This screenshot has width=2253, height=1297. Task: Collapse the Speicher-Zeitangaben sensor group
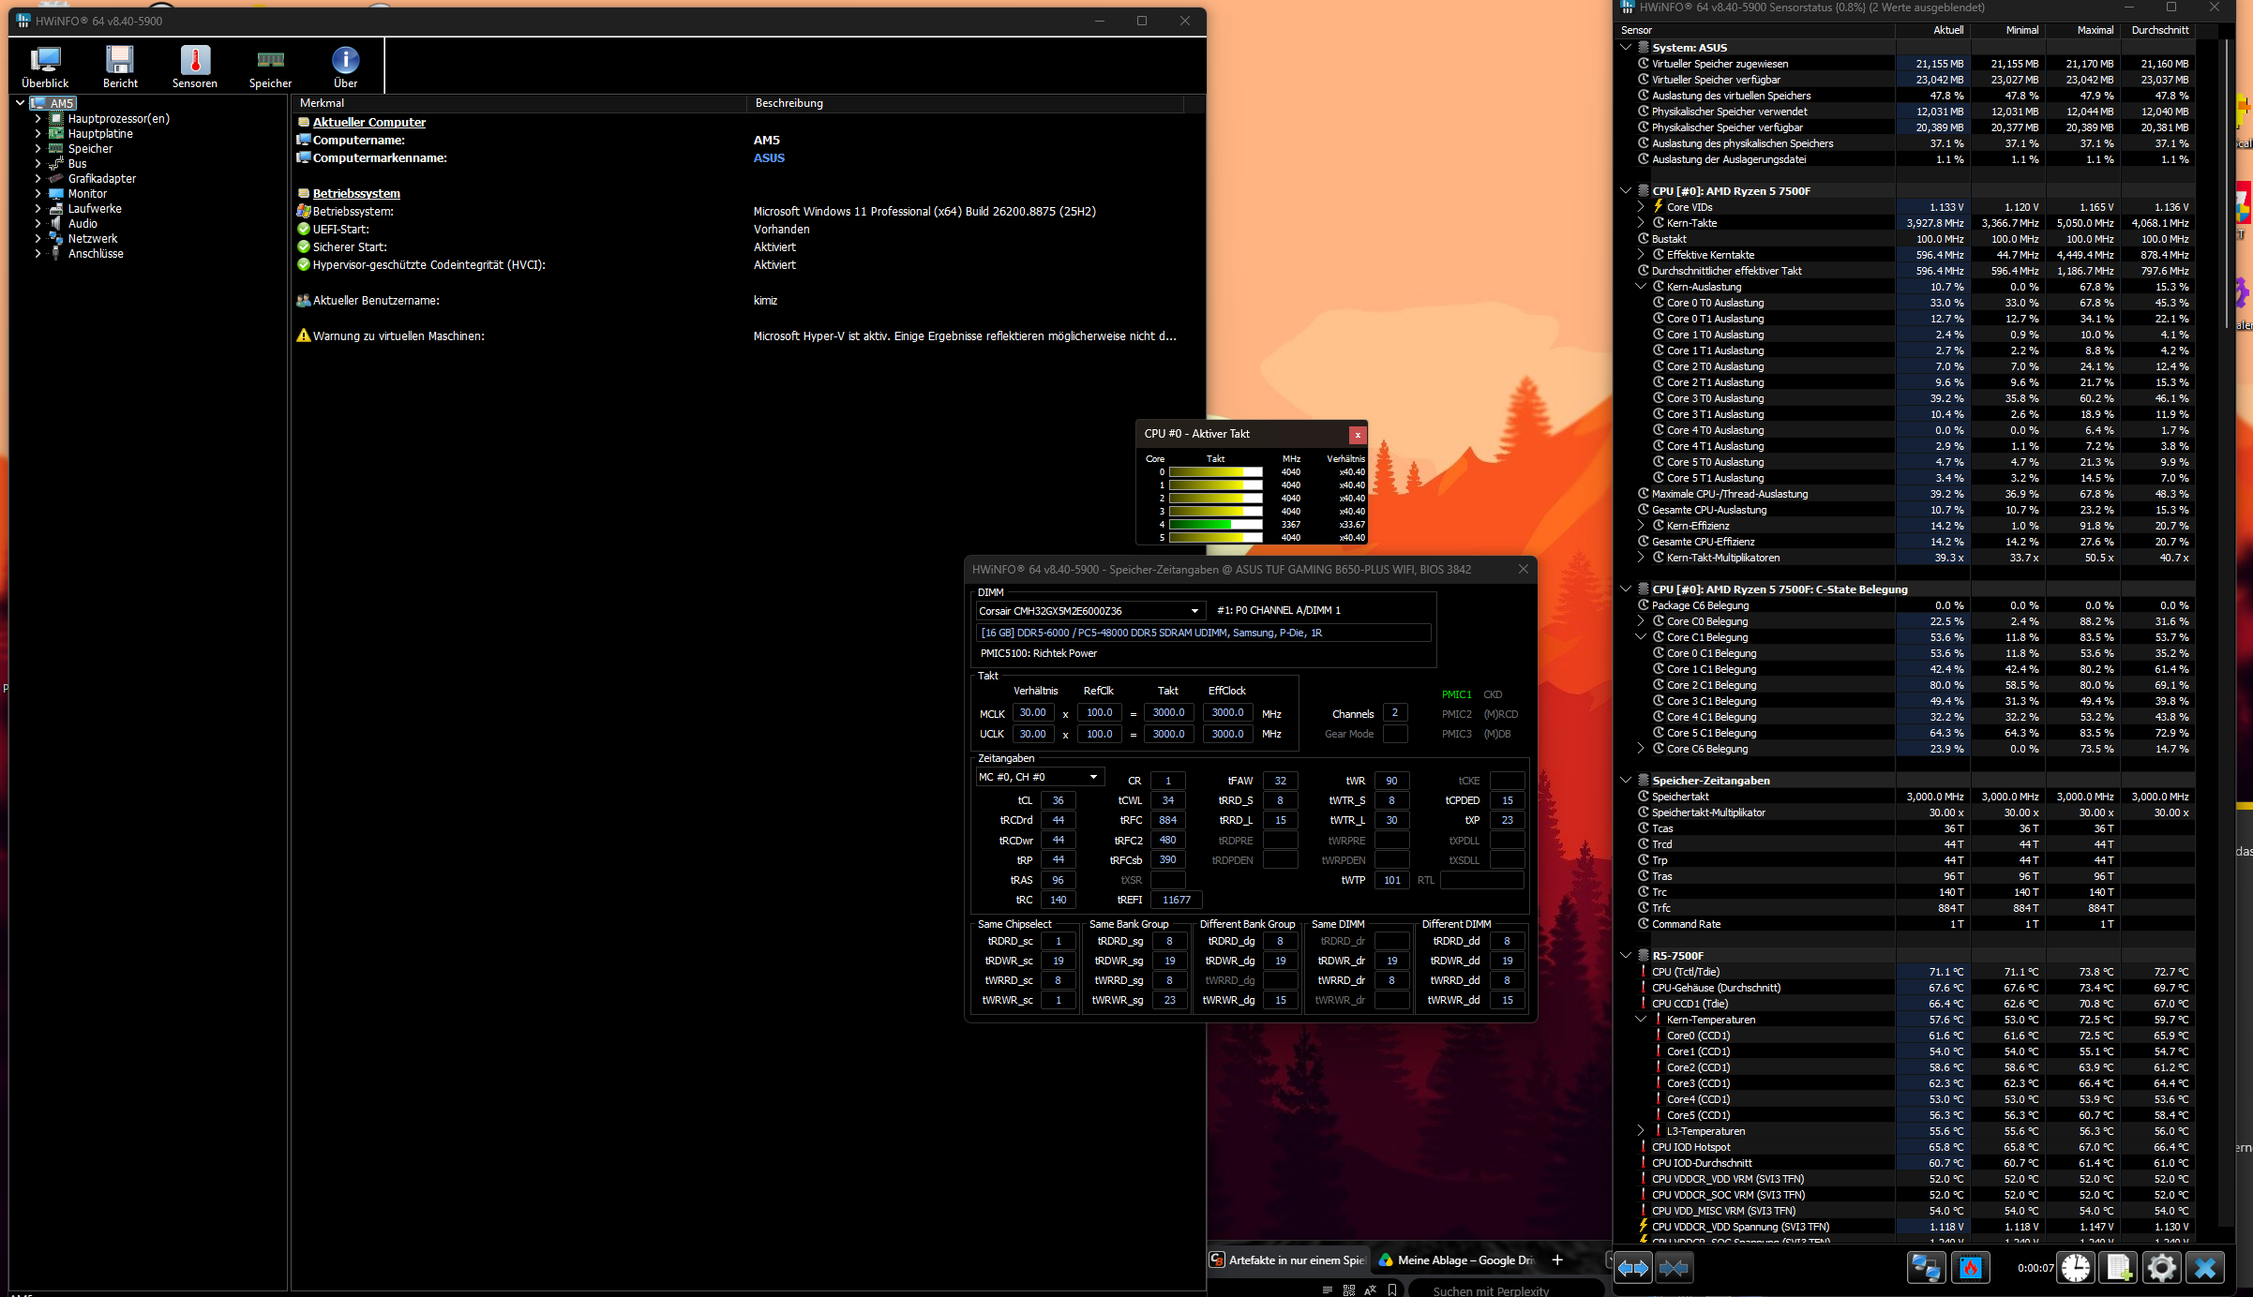(x=1626, y=780)
